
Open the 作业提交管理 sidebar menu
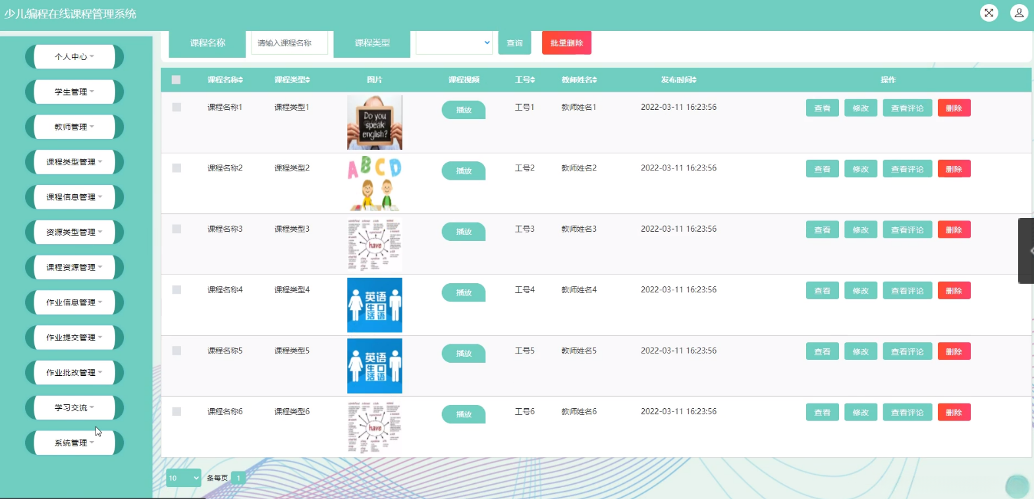(x=74, y=337)
